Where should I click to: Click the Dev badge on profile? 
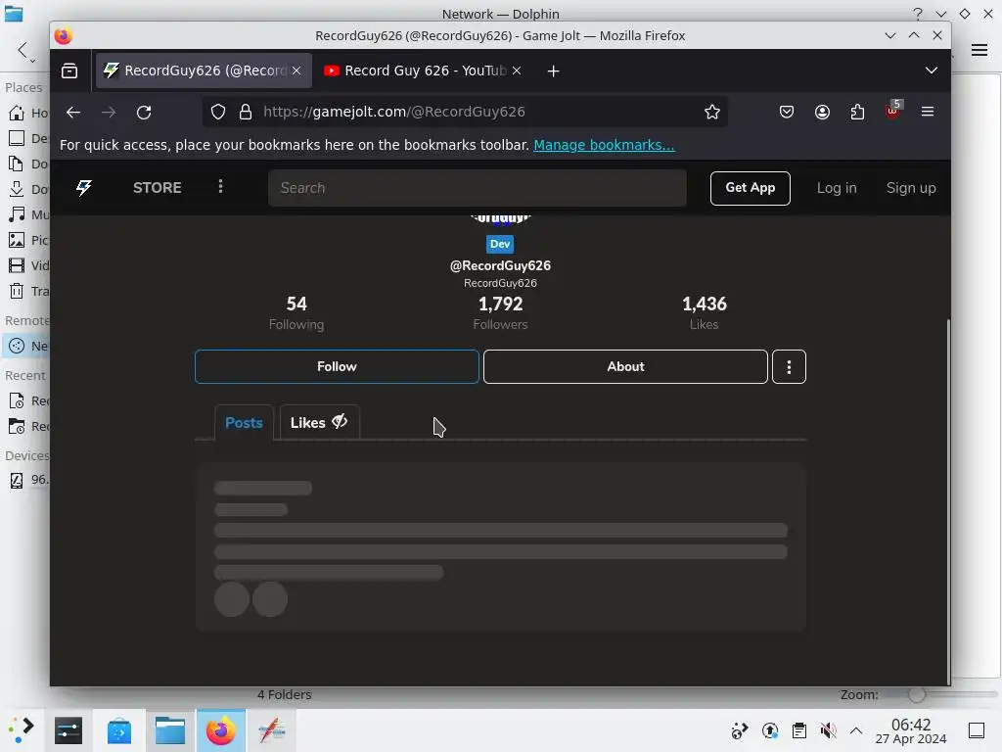pos(500,244)
